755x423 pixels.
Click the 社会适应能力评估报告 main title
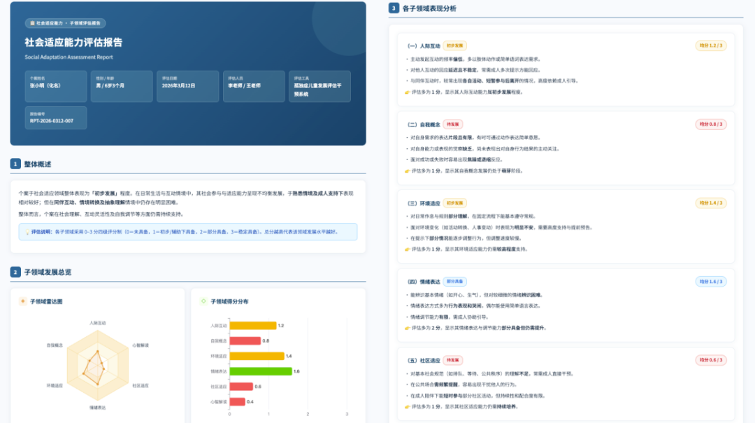[73, 43]
